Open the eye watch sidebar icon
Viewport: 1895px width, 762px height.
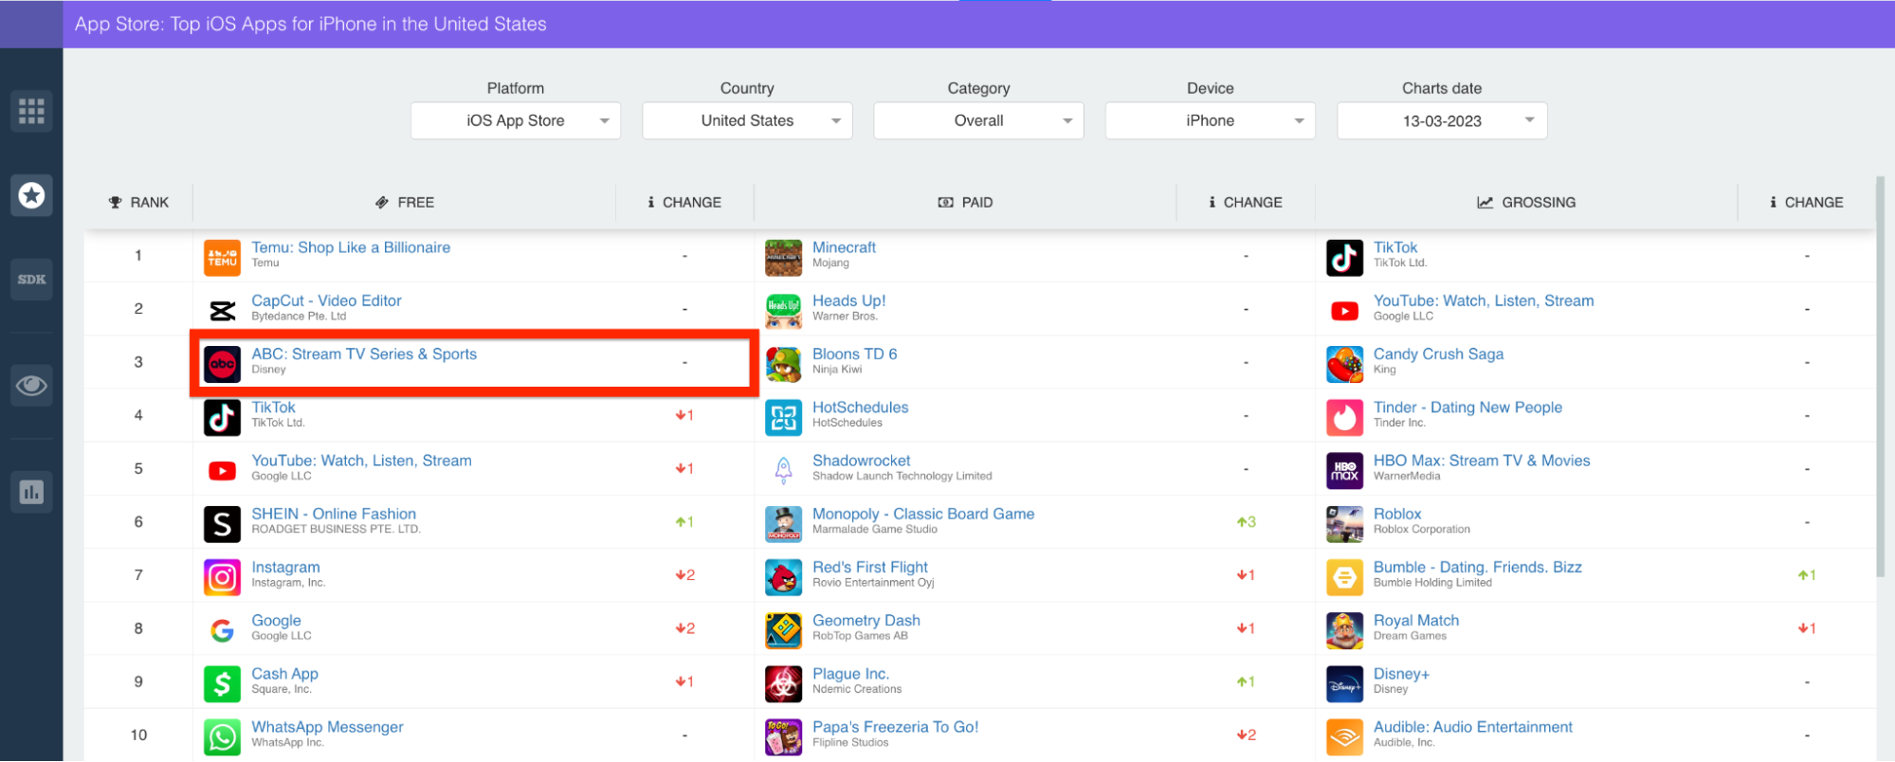31,386
